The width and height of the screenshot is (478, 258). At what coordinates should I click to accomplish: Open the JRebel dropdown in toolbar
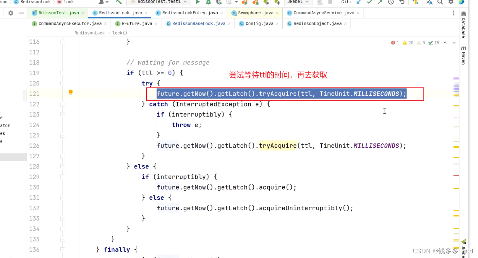[298, 2]
